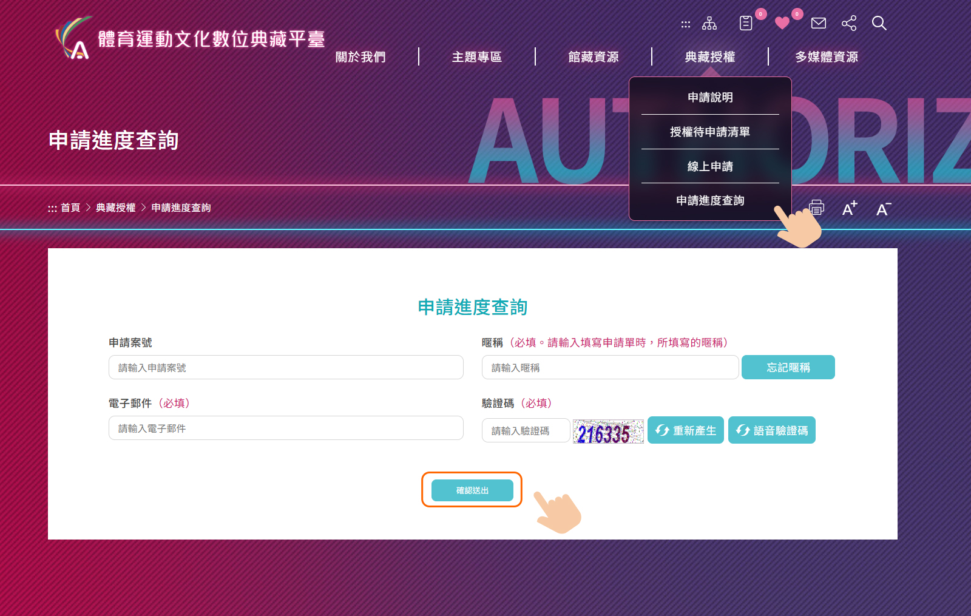Screen dimensions: 971x616
Task: Open the 主題專區 menu
Action: pyautogui.click(x=477, y=57)
